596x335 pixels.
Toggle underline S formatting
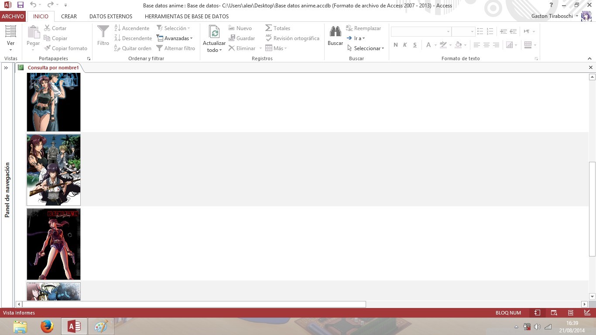tap(414, 44)
